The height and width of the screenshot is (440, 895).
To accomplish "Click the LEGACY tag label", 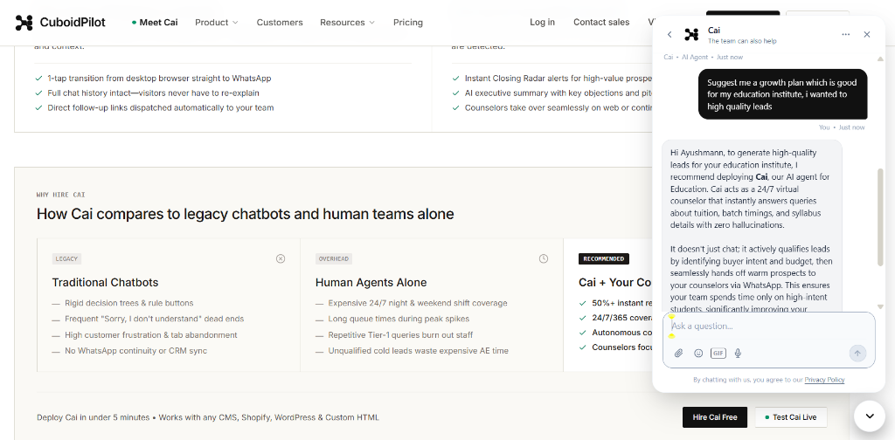I will tap(66, 258).
